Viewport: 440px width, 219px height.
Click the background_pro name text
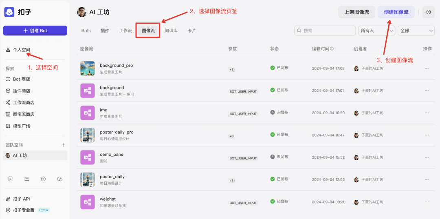pos(116,65)
